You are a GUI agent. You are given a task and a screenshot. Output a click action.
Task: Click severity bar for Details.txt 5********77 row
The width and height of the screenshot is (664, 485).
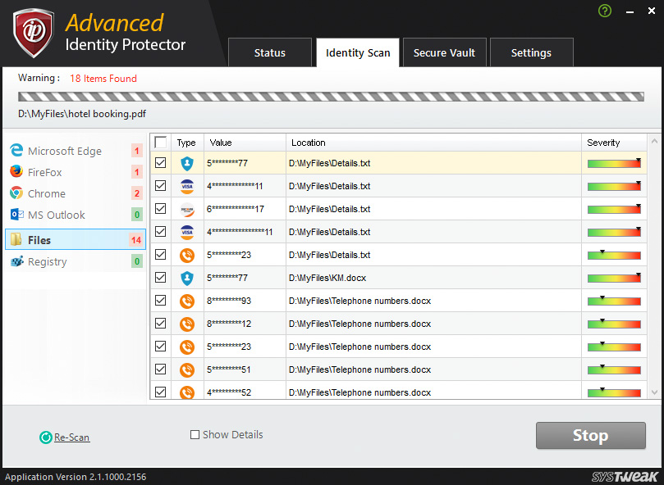coord(614,163)
